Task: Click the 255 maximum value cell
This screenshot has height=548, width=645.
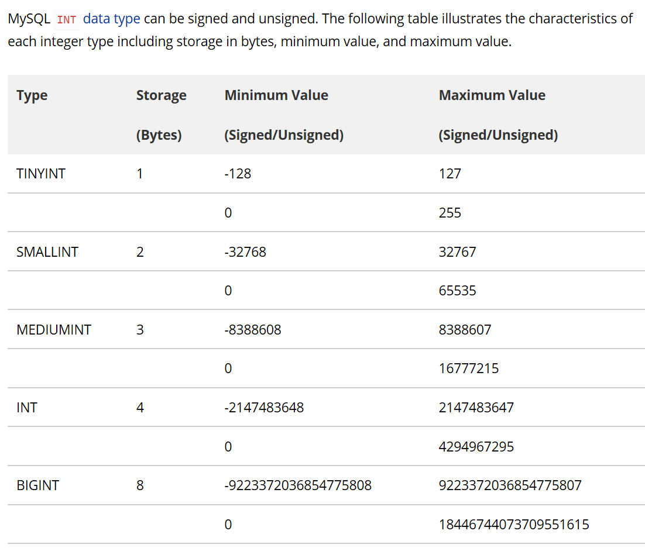Action: click(x=450, y=213)
